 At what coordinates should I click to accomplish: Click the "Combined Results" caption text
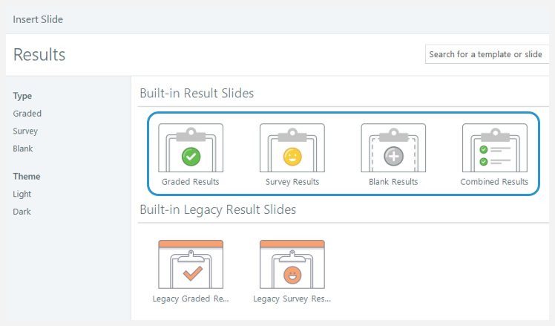tap(494, 182)
